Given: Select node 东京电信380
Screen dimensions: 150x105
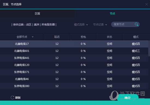Looking at the screenshot, I should click(74, 86).
